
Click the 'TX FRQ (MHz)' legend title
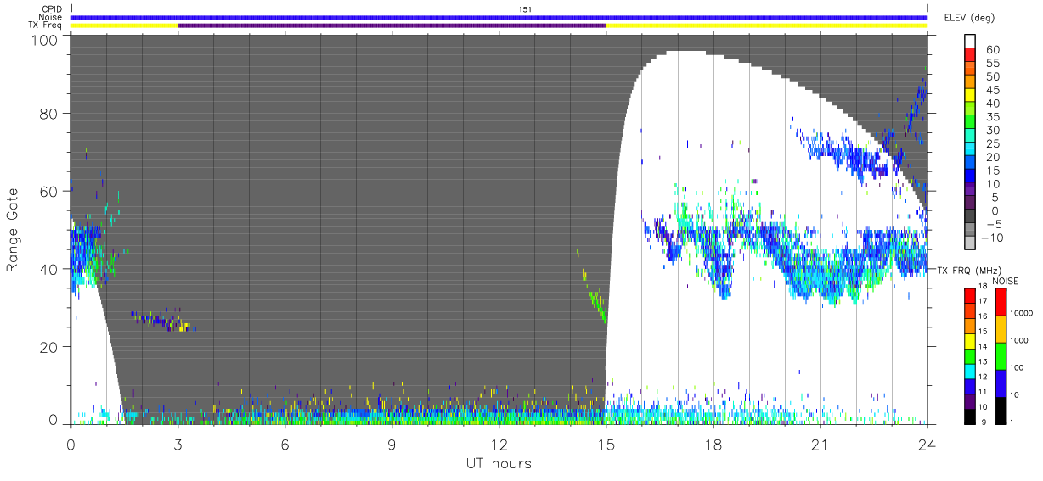tap(967, 270)
